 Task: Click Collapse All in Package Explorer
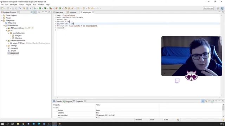pos(32,12)
